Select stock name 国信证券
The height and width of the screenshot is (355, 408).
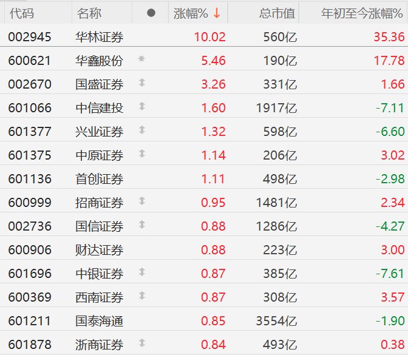[x=100, y=226]
